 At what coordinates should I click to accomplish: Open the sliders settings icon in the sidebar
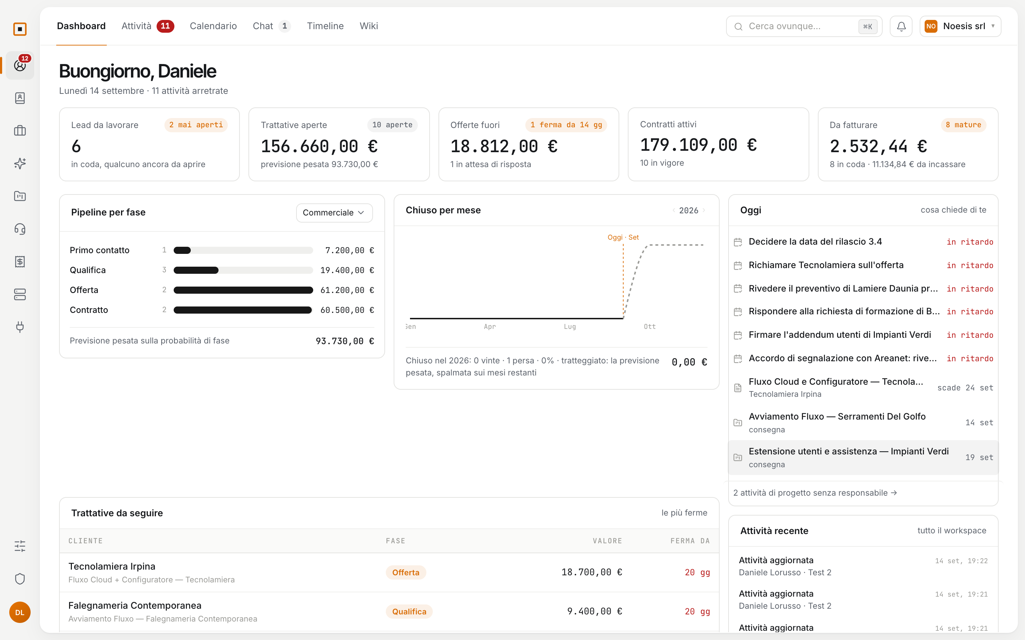(x=20, y=546)
